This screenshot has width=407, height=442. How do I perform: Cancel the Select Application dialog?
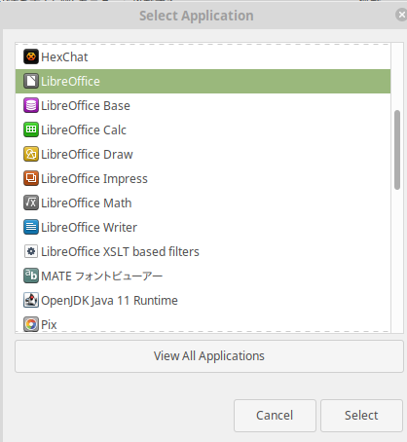pos(275,416)
